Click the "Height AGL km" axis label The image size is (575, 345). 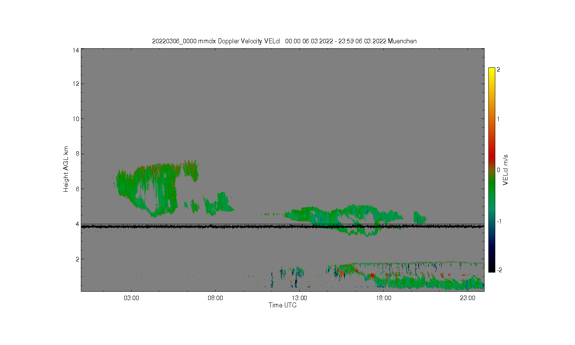pos(66,169)
